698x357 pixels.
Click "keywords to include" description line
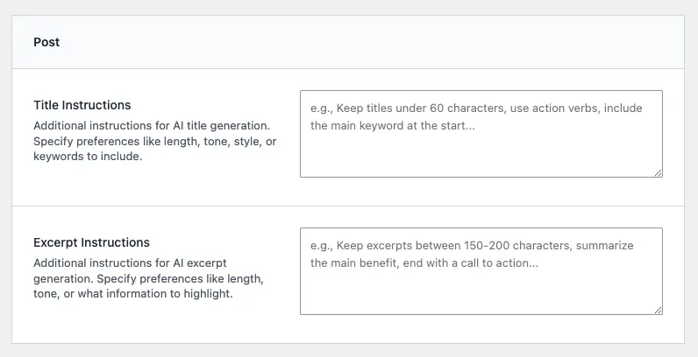[88, 157]
